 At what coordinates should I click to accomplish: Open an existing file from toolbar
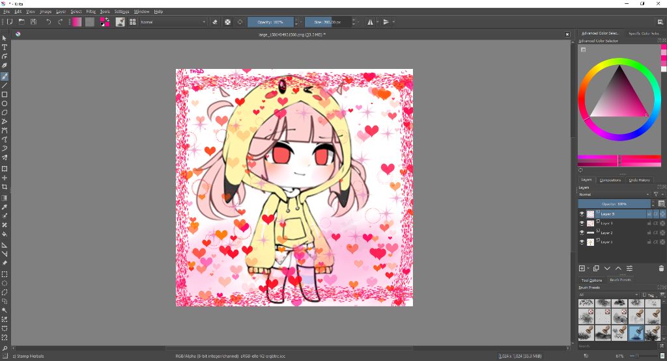click(x=21, y=21)
